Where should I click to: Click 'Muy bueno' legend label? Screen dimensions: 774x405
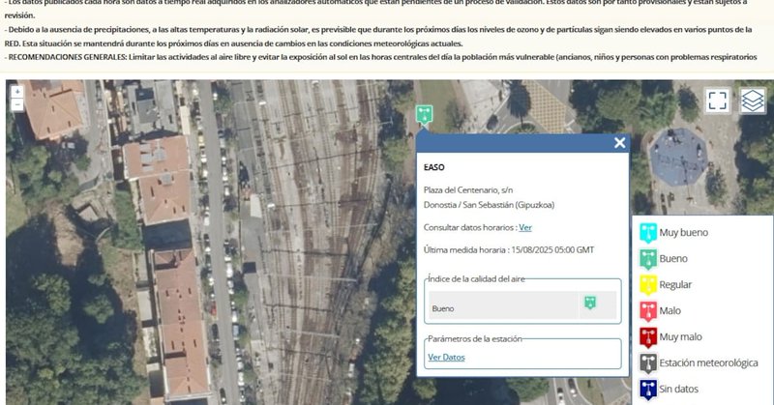tap(684, 233)
